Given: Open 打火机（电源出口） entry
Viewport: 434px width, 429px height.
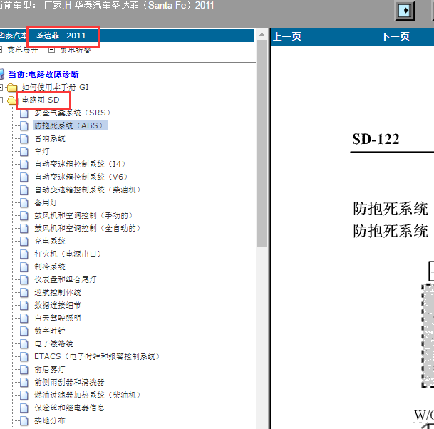Looking at the screenshot, I should [68, 254].
